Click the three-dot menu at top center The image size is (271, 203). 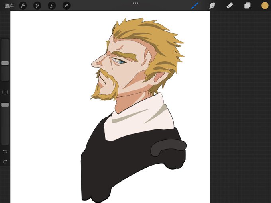pyautogui.click(x=135, y=3)
